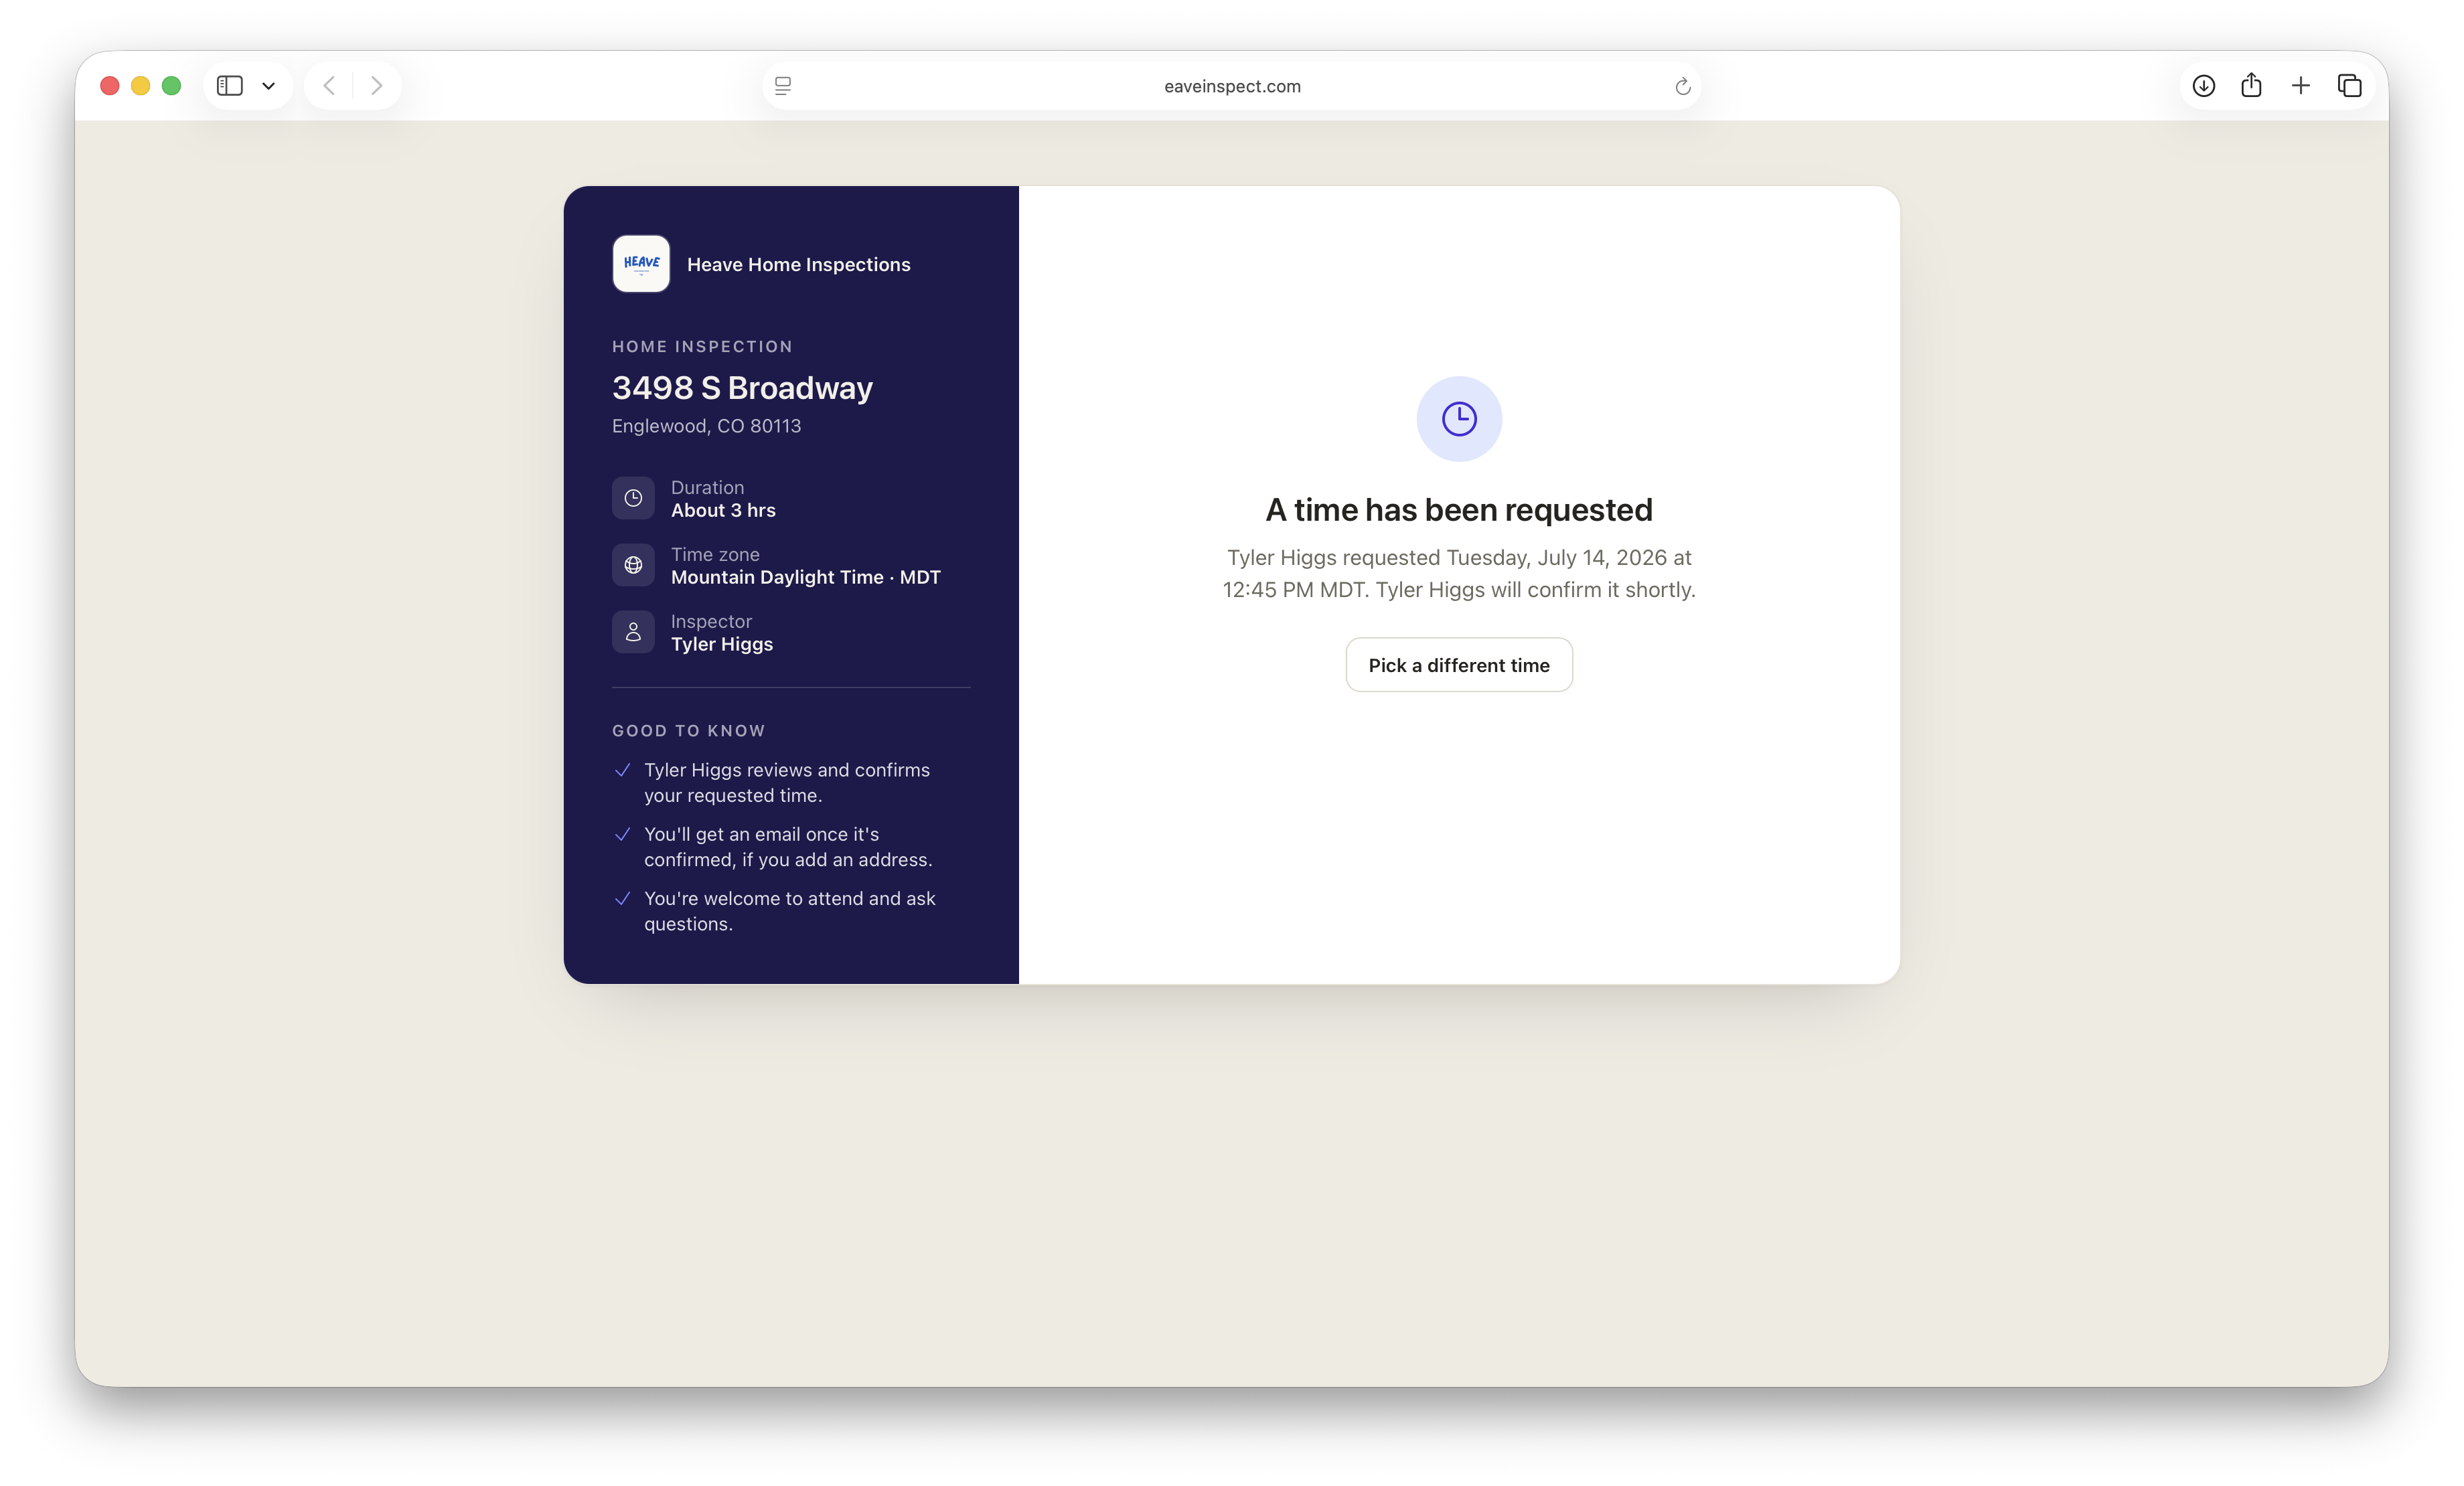Click the 'Heave Home Inspections' company name

pos(798,264)
